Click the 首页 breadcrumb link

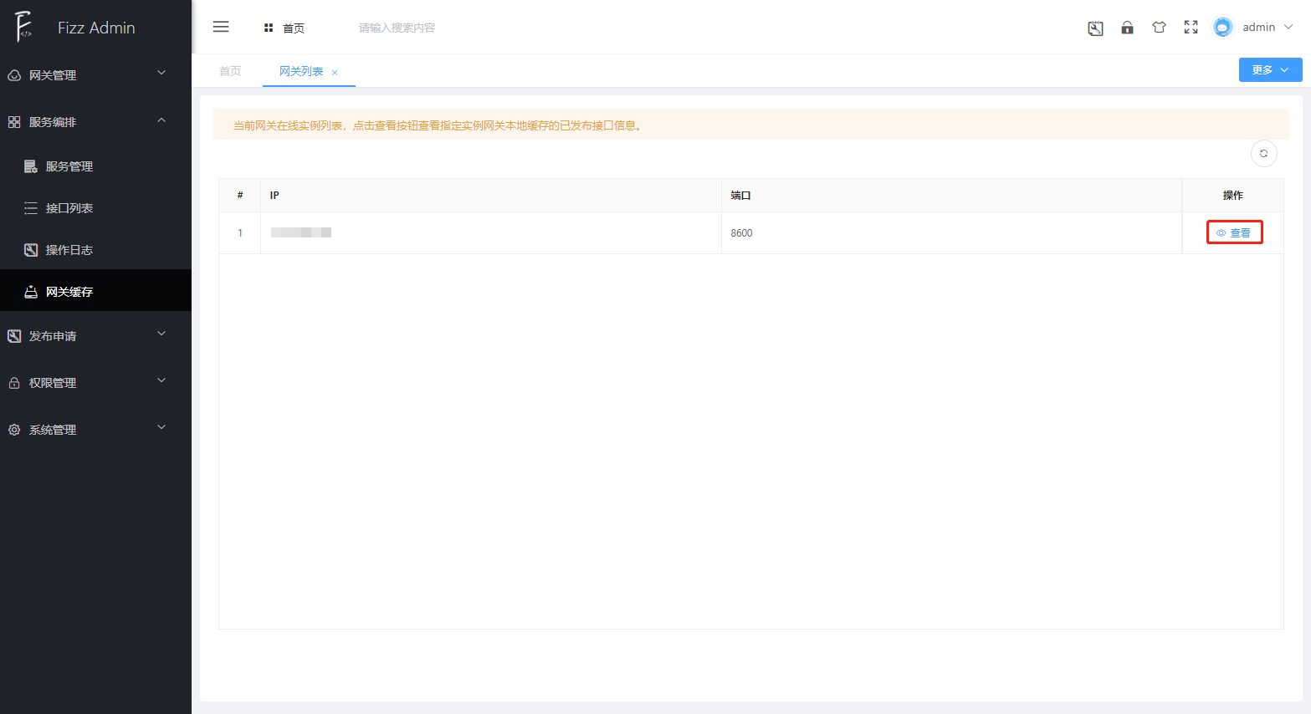pos(294,28)
